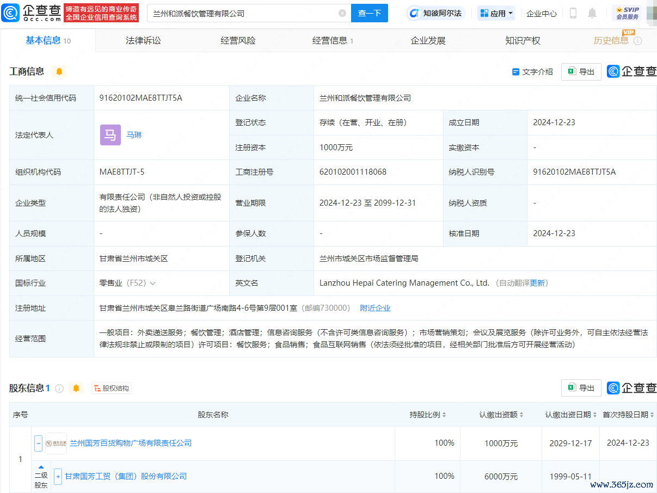The width and height of the screenshot is (657, 493).
Task: Select 认缴出资额 value 6000万元
Action: 501,476
